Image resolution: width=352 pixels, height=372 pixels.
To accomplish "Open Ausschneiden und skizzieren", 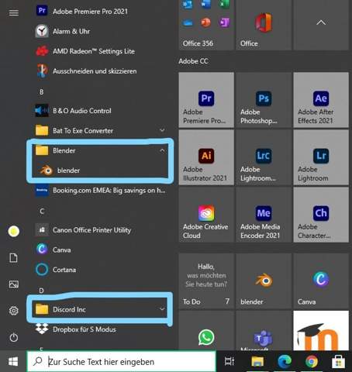I will (x=101, y=71).
